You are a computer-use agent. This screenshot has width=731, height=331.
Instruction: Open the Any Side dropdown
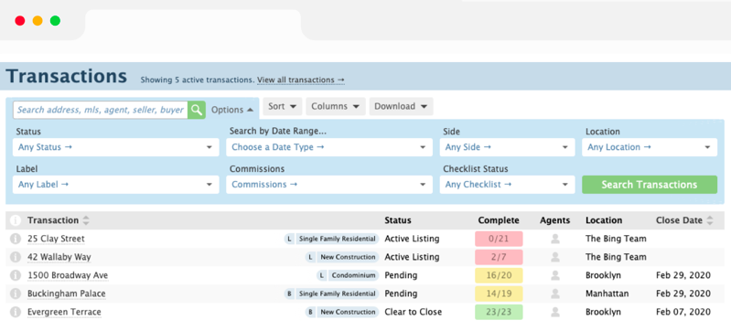click(507, 147)
